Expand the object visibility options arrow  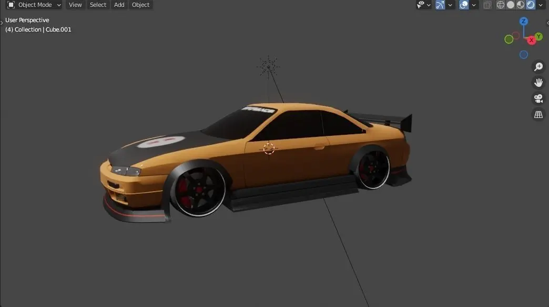[x=429, y=5]
